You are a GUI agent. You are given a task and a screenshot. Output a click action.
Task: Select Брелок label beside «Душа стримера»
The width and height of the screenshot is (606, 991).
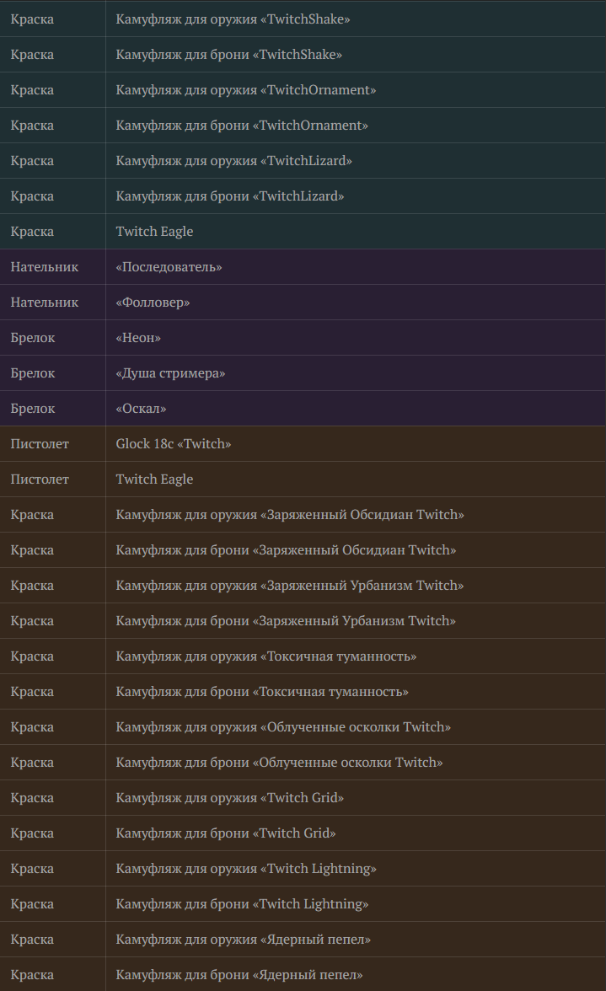[33, 372]
